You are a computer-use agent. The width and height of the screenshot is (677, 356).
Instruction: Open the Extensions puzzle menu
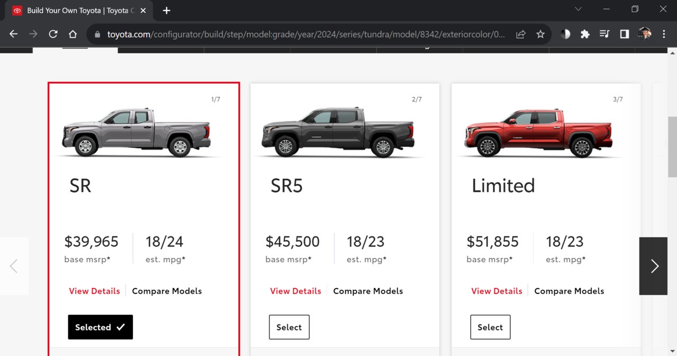pyautogui.click(x=585, y=34)
